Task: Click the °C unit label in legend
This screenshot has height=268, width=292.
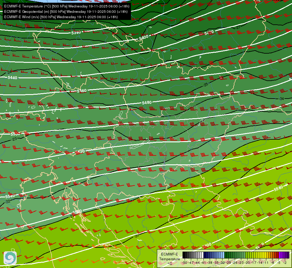Action: tap(170, 264)
